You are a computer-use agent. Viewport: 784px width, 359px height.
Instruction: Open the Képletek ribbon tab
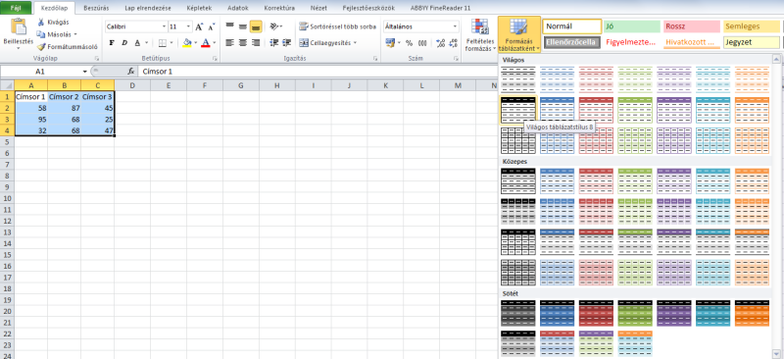(x=199, y=8)
